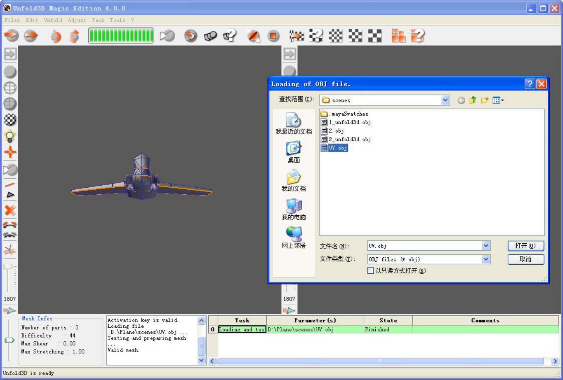Click the orange curved double-arrow icon

(x=10, y=225)
